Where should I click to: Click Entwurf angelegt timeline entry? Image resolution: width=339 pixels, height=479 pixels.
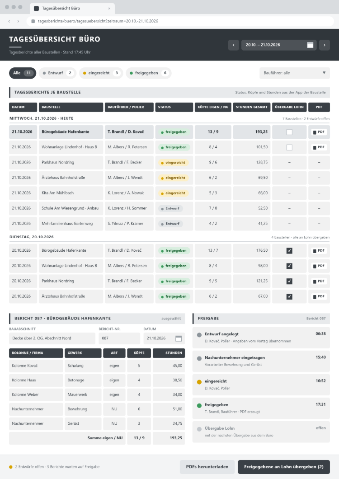pos(261,338)
